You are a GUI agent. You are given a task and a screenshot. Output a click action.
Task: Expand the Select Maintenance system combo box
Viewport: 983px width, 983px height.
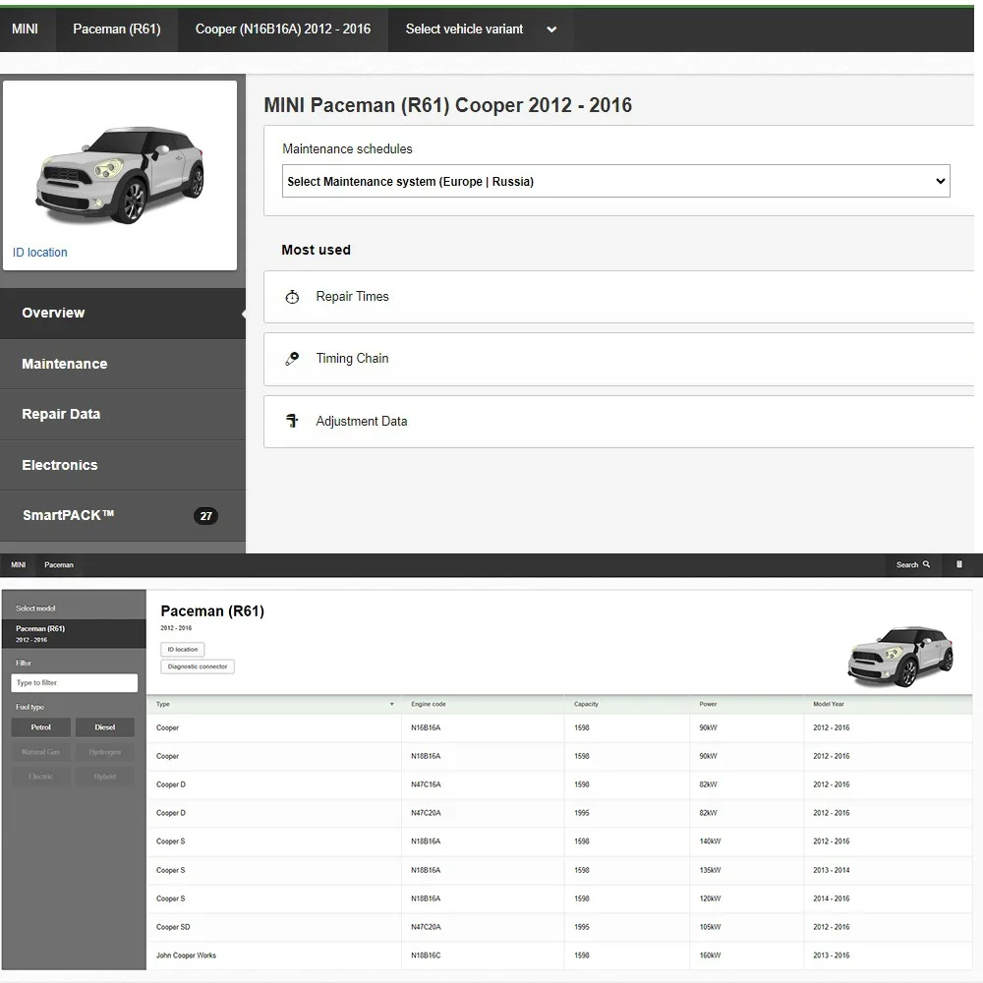pos(615,181)
